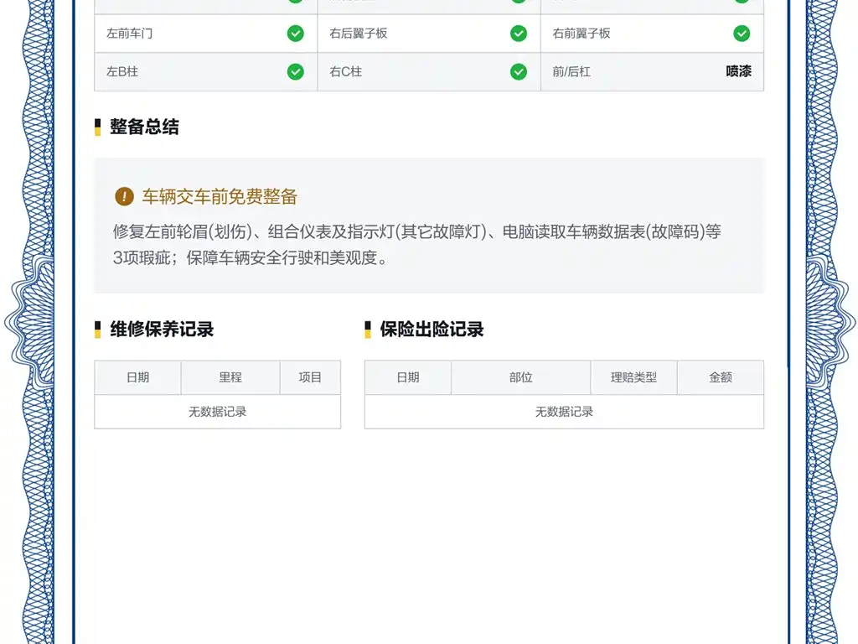Click the 项目 column header
The image size is (858, 644).
tap(310, 377)
